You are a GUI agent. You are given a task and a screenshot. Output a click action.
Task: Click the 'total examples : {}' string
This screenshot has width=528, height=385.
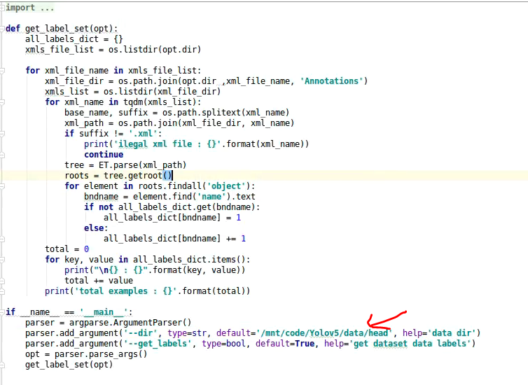125,291
